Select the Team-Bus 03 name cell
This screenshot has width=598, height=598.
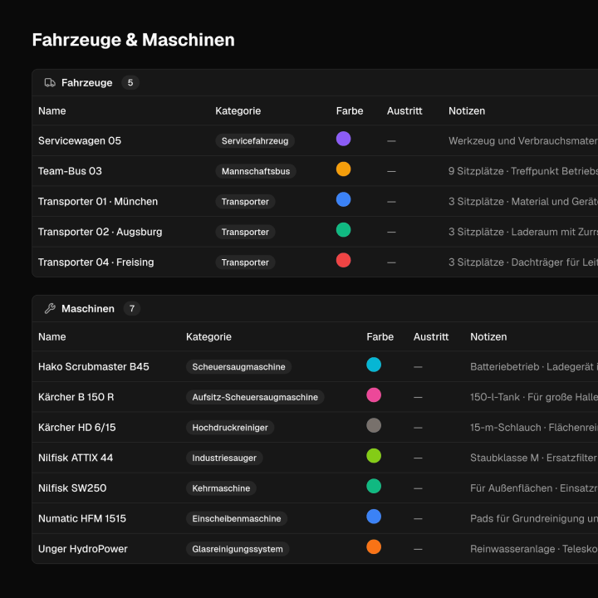(x=70, y=171)
